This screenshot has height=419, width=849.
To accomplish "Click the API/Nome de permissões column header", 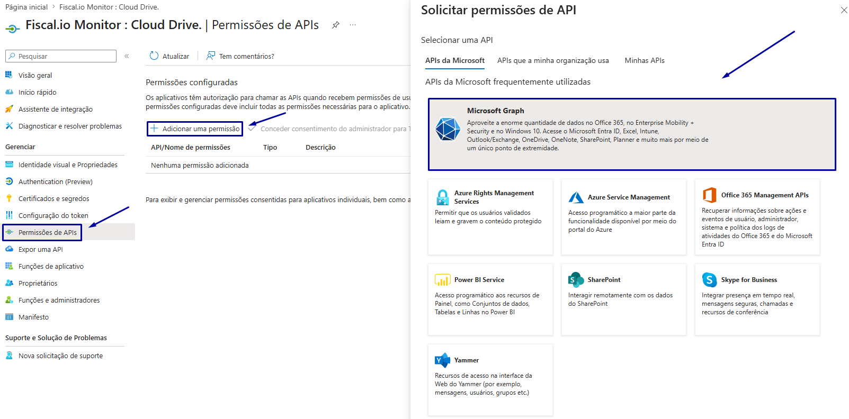I will click(x=191, y=148).
